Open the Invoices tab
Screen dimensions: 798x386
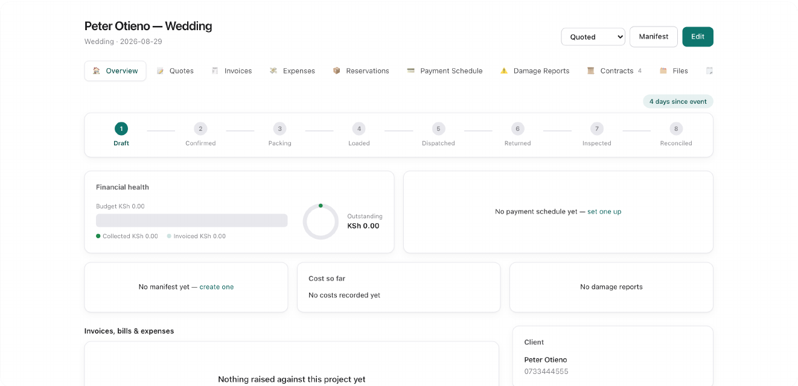pyautogui.click(x=232, y=71)
